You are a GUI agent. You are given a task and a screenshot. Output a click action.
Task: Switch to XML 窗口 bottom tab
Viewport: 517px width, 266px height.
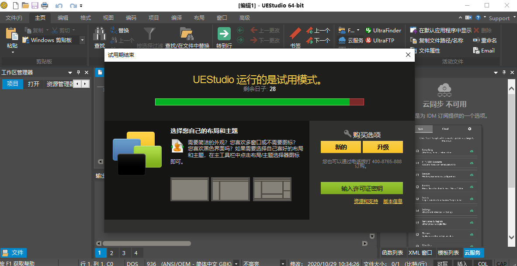point(420,253)
